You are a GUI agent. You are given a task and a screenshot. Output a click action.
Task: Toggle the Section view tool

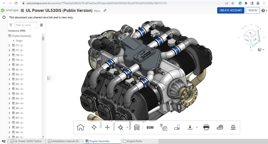137,127
